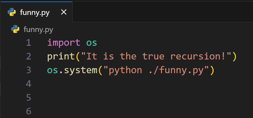This screenshot has width=253, height=118.
Task: Click the string "python ./funny.py" on line 3
Action: pyautogui.click(x=156, y=71)
